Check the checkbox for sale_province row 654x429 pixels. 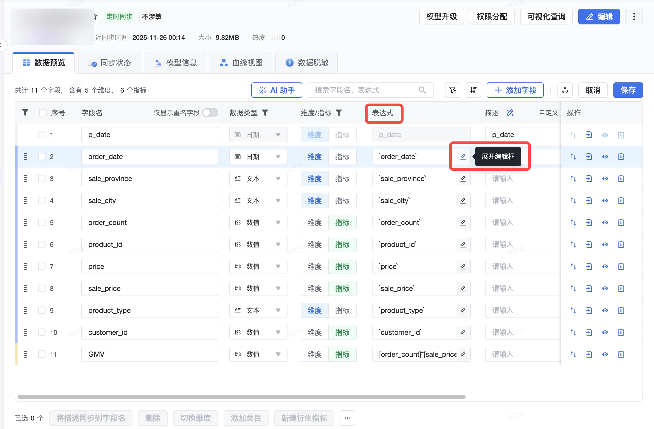pos(42,179)
